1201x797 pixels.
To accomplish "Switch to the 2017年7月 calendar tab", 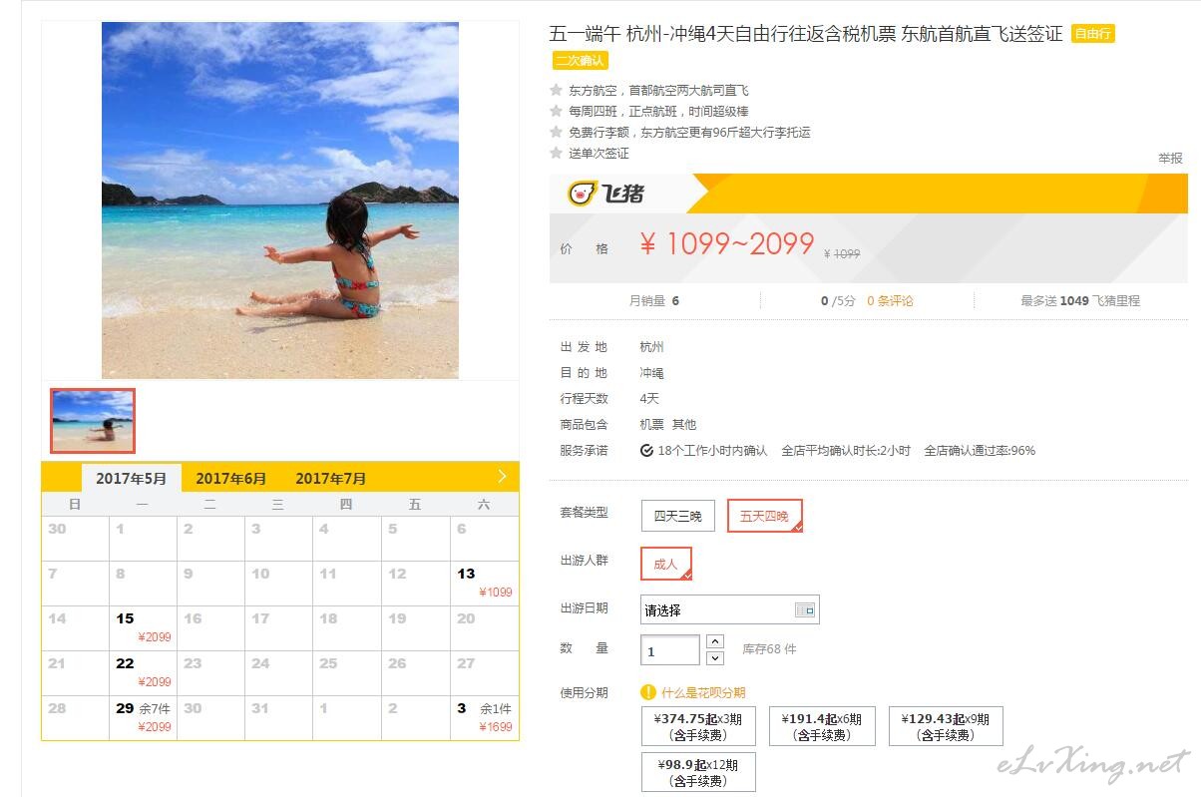I will pyautogui.click(x=331, y=478).
